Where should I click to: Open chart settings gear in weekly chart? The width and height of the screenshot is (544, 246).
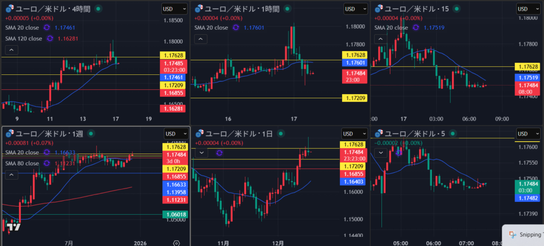(x=176, y=243)
